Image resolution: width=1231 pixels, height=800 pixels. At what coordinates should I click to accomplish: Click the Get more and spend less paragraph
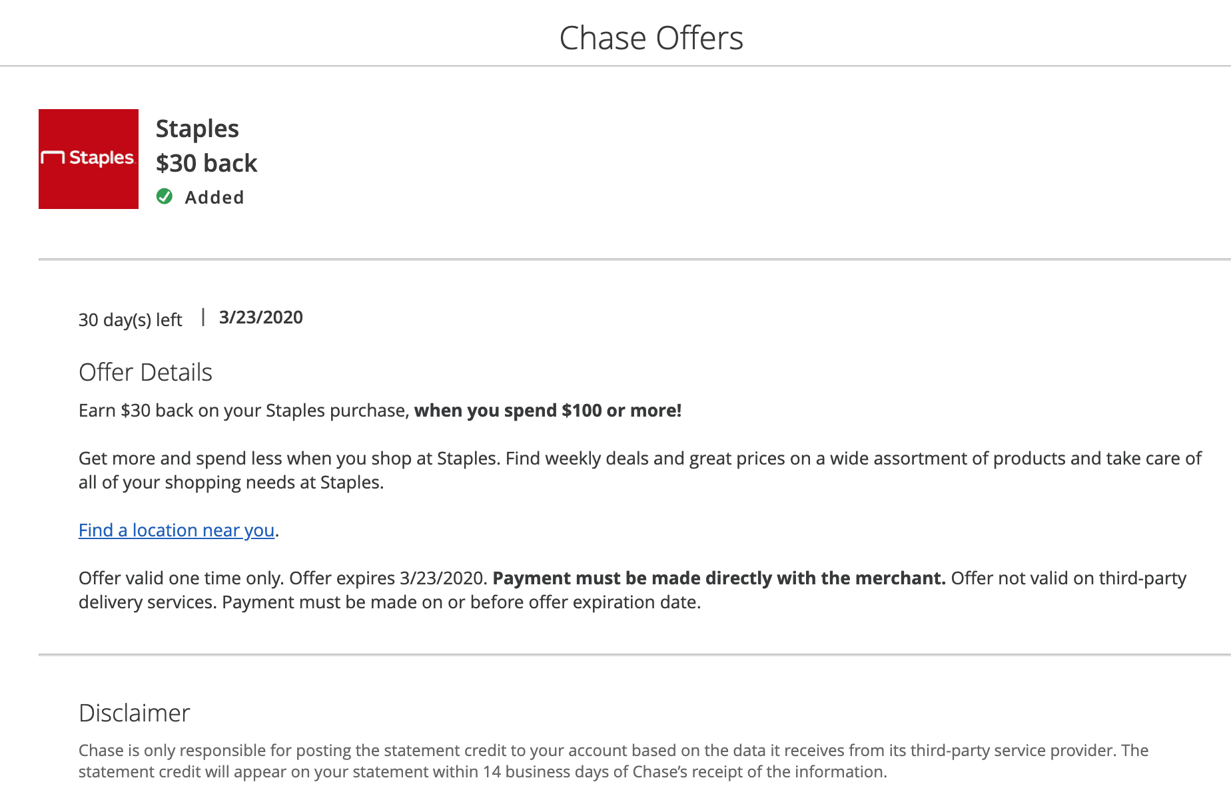[x=640, y=470]
